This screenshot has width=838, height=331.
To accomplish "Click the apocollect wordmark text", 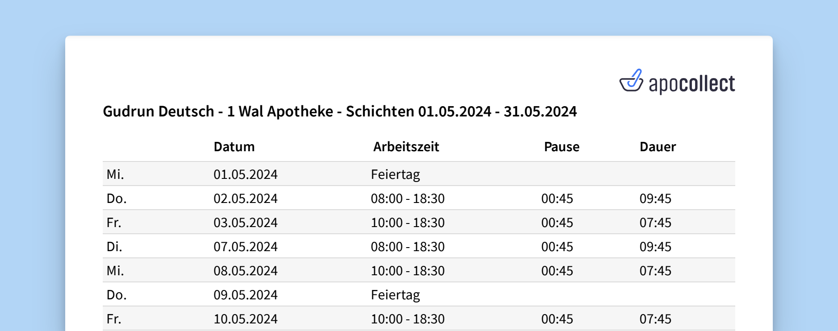I will [691, 84].
